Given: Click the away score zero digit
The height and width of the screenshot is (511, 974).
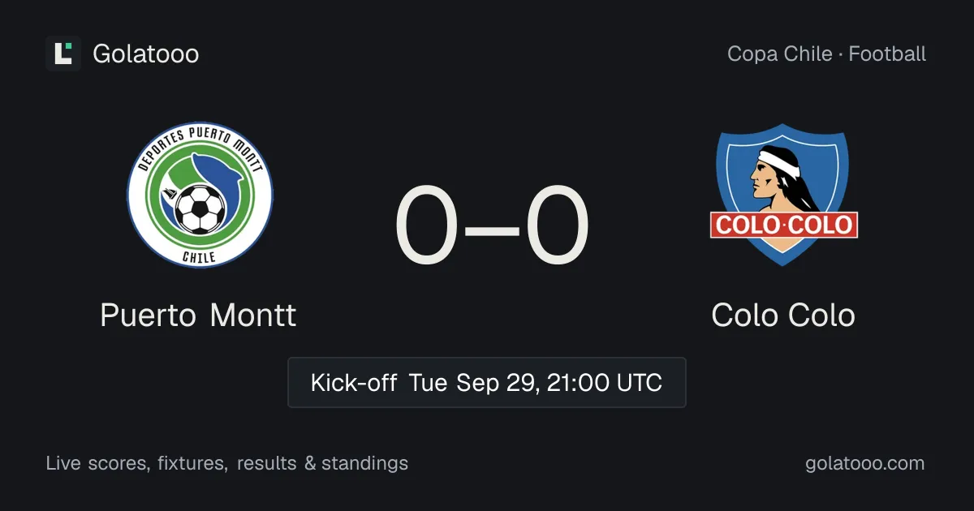Looking at the screenshot, I should click(558, 226).
